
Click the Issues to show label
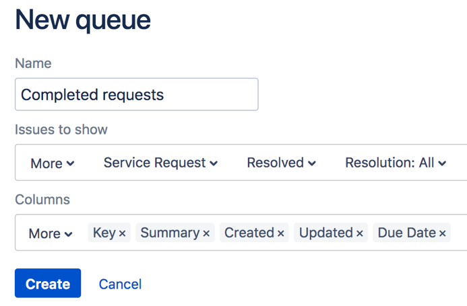pos(61,129)
